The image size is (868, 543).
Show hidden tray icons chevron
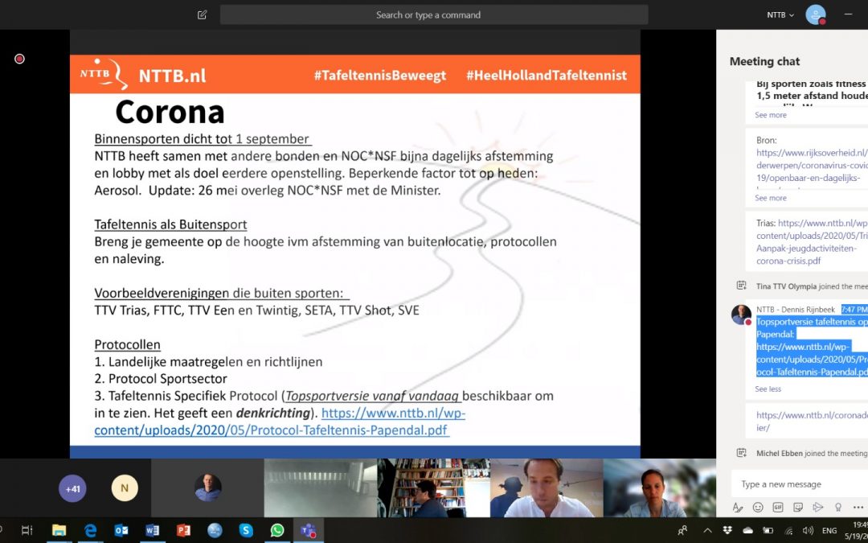pyautogui.click(x=707, y=530)
